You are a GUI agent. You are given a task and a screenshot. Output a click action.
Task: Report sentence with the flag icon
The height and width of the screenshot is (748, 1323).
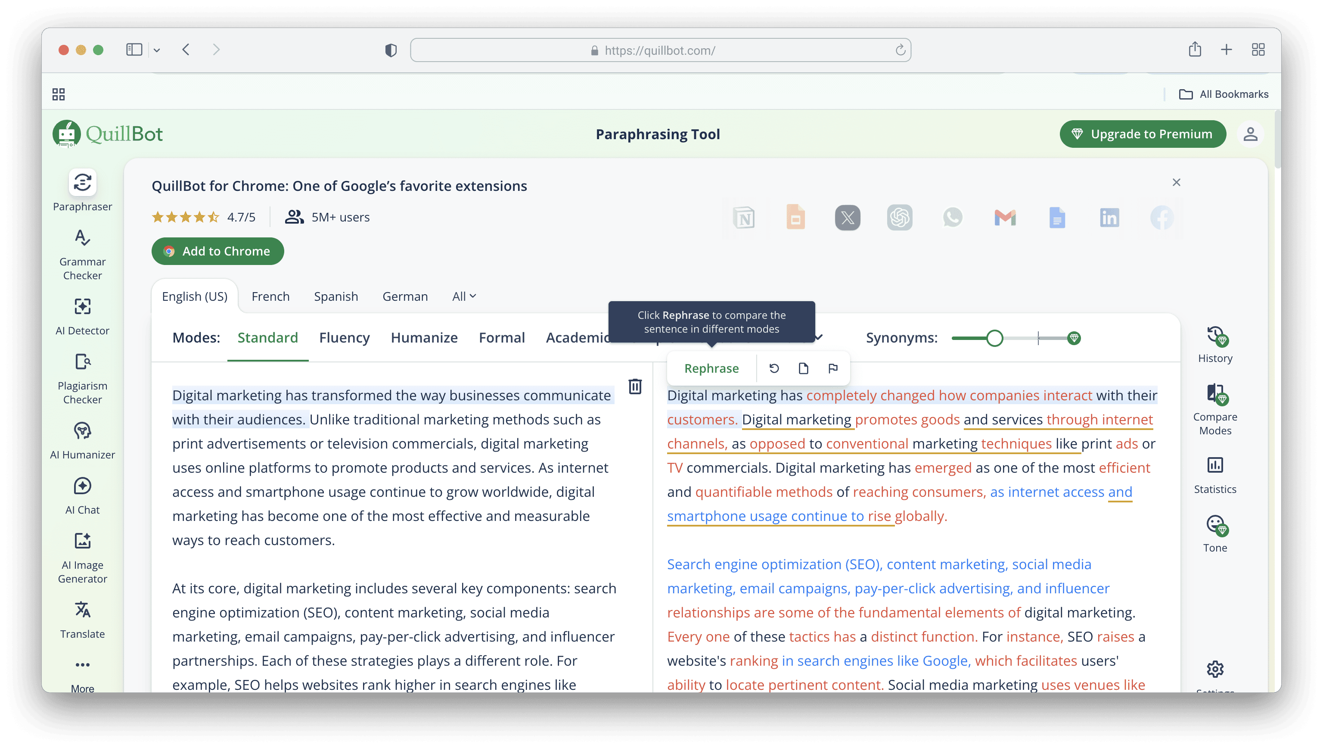(832, 368)
